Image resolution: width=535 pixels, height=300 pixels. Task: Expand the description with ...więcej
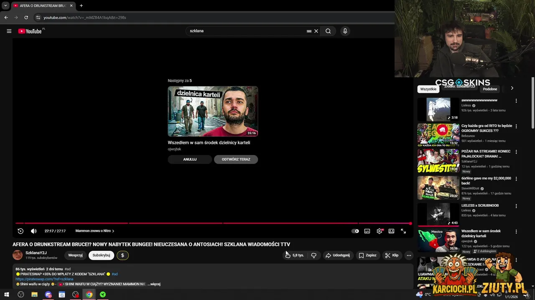pos(154,284)
